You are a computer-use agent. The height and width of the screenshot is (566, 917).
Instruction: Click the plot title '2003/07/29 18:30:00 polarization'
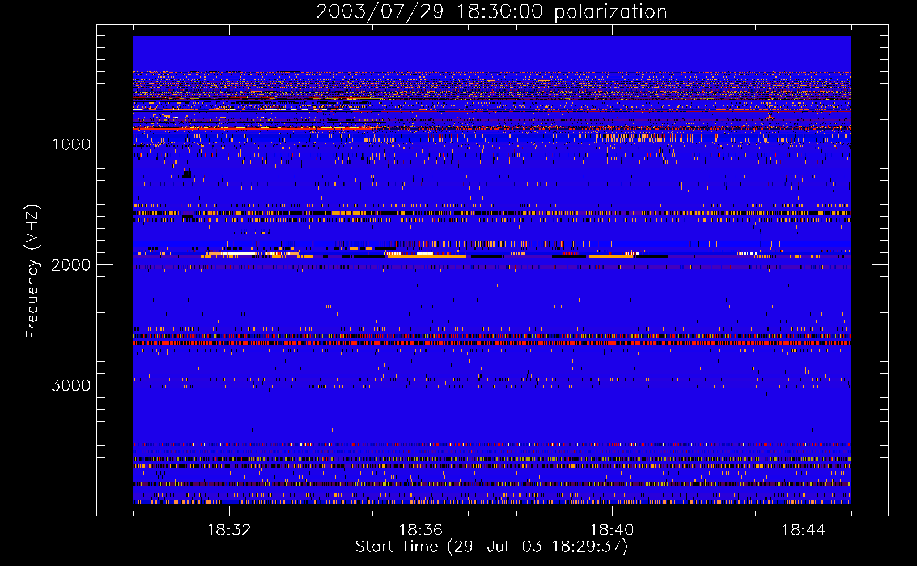click(491, 12)
